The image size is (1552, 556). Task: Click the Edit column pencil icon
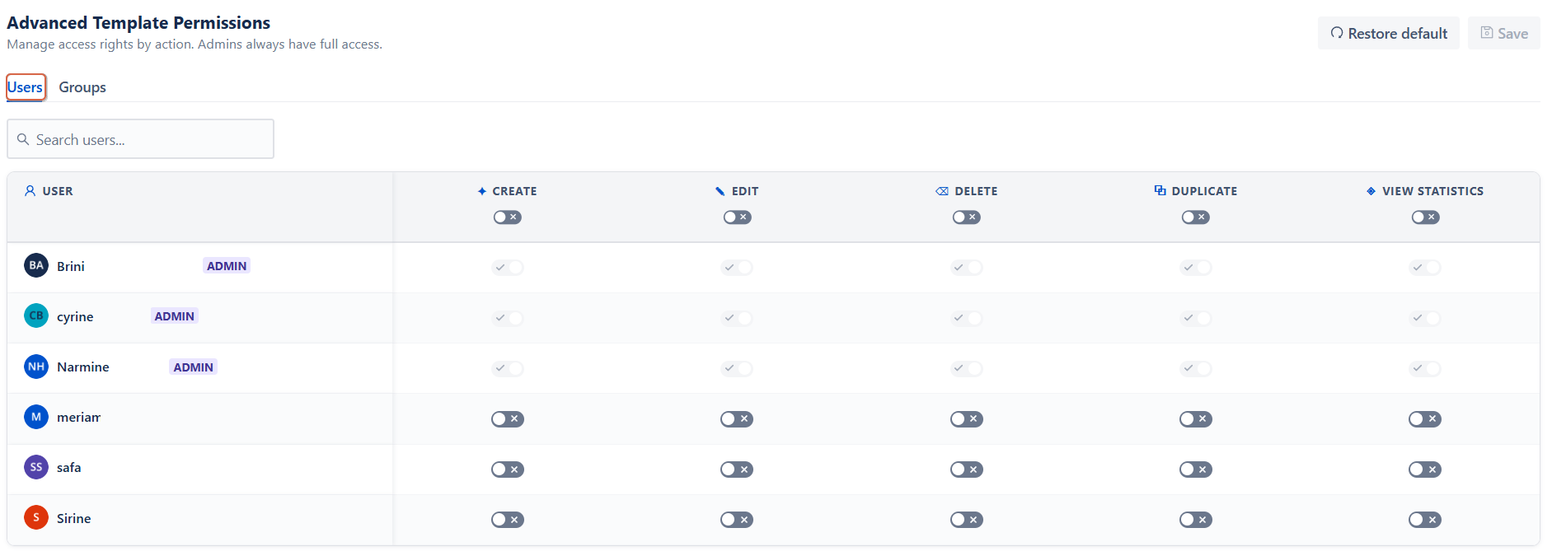tap(720, 191)
